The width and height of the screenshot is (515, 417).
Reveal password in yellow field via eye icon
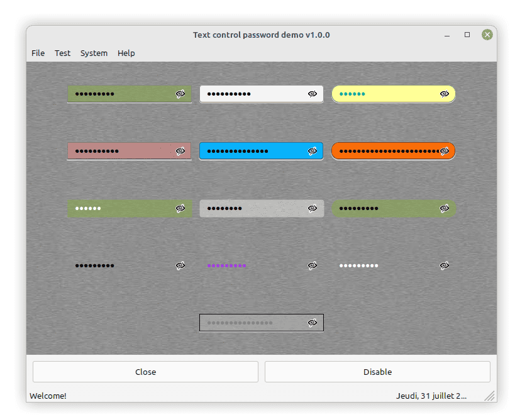[445, 94]
